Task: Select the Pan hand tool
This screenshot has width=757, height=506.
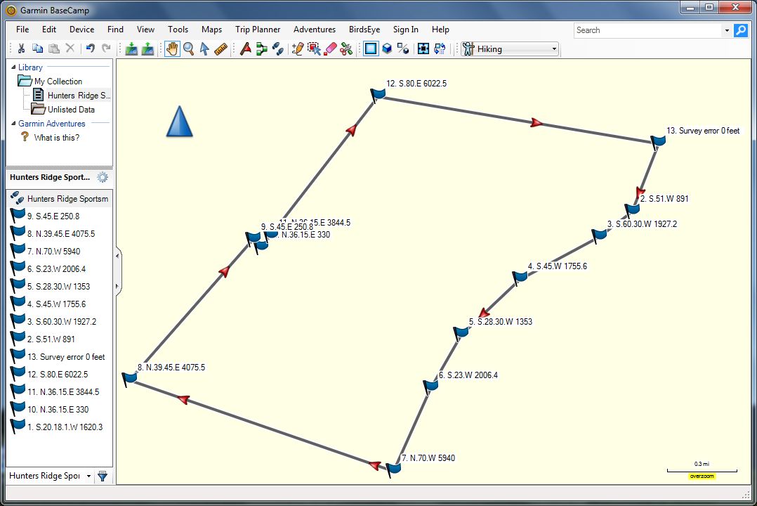Action: 172,48
